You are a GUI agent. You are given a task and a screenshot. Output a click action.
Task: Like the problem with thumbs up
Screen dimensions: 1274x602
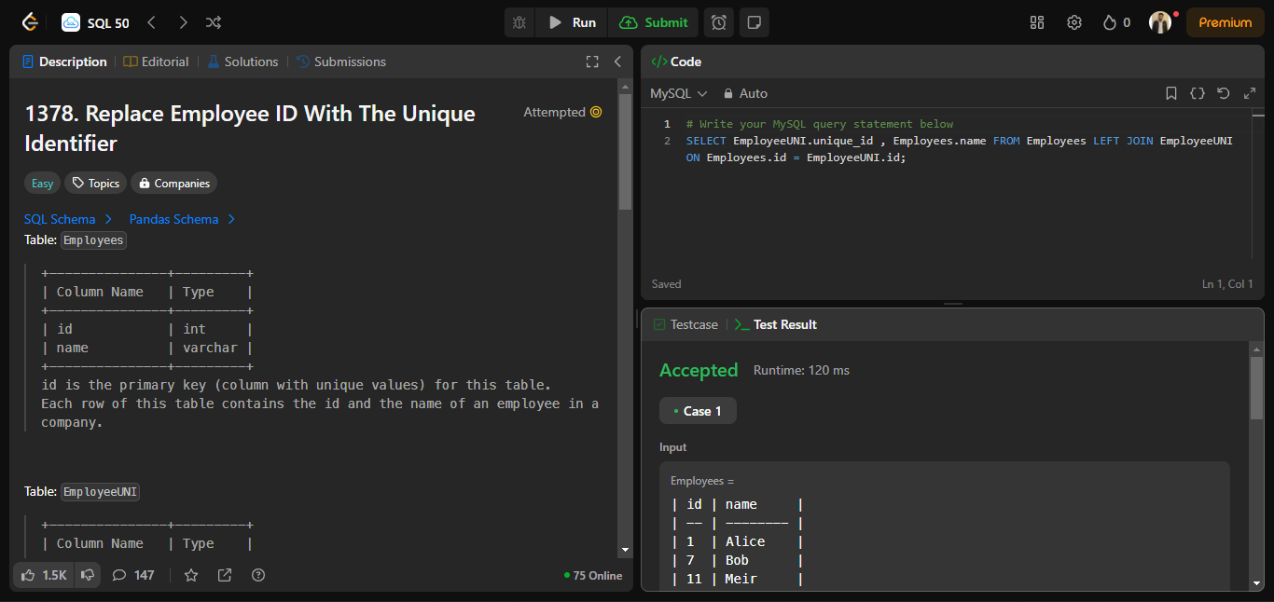pyautogui.click(x=44, y=575)
